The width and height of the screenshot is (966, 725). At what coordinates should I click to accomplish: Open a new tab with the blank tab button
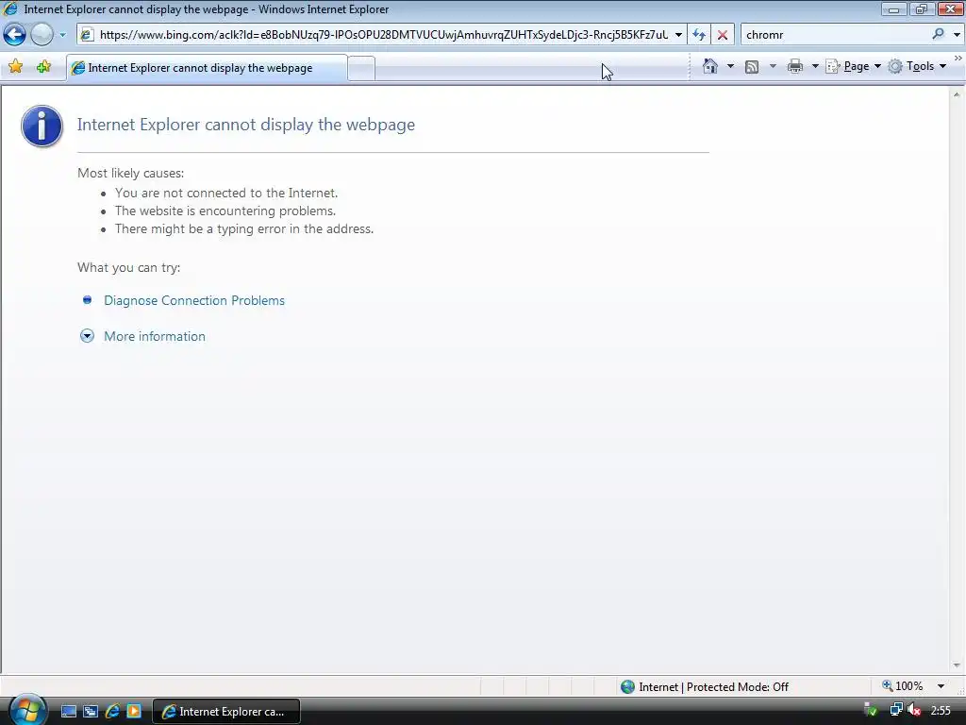click(361, 68)
